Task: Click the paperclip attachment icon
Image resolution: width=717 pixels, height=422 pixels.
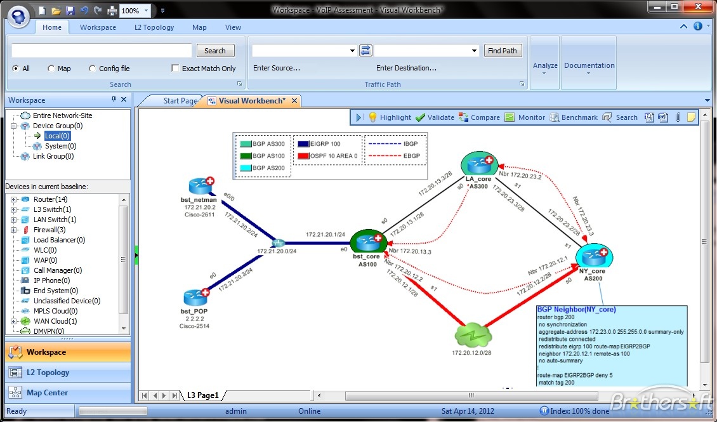Action: click(678, 117)
